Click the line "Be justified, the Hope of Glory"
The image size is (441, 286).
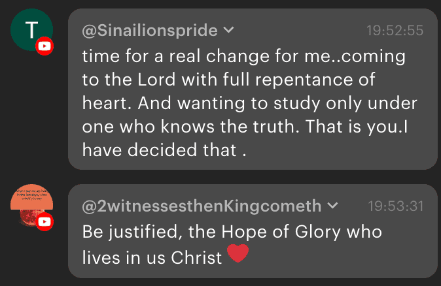tap(232, 232)
